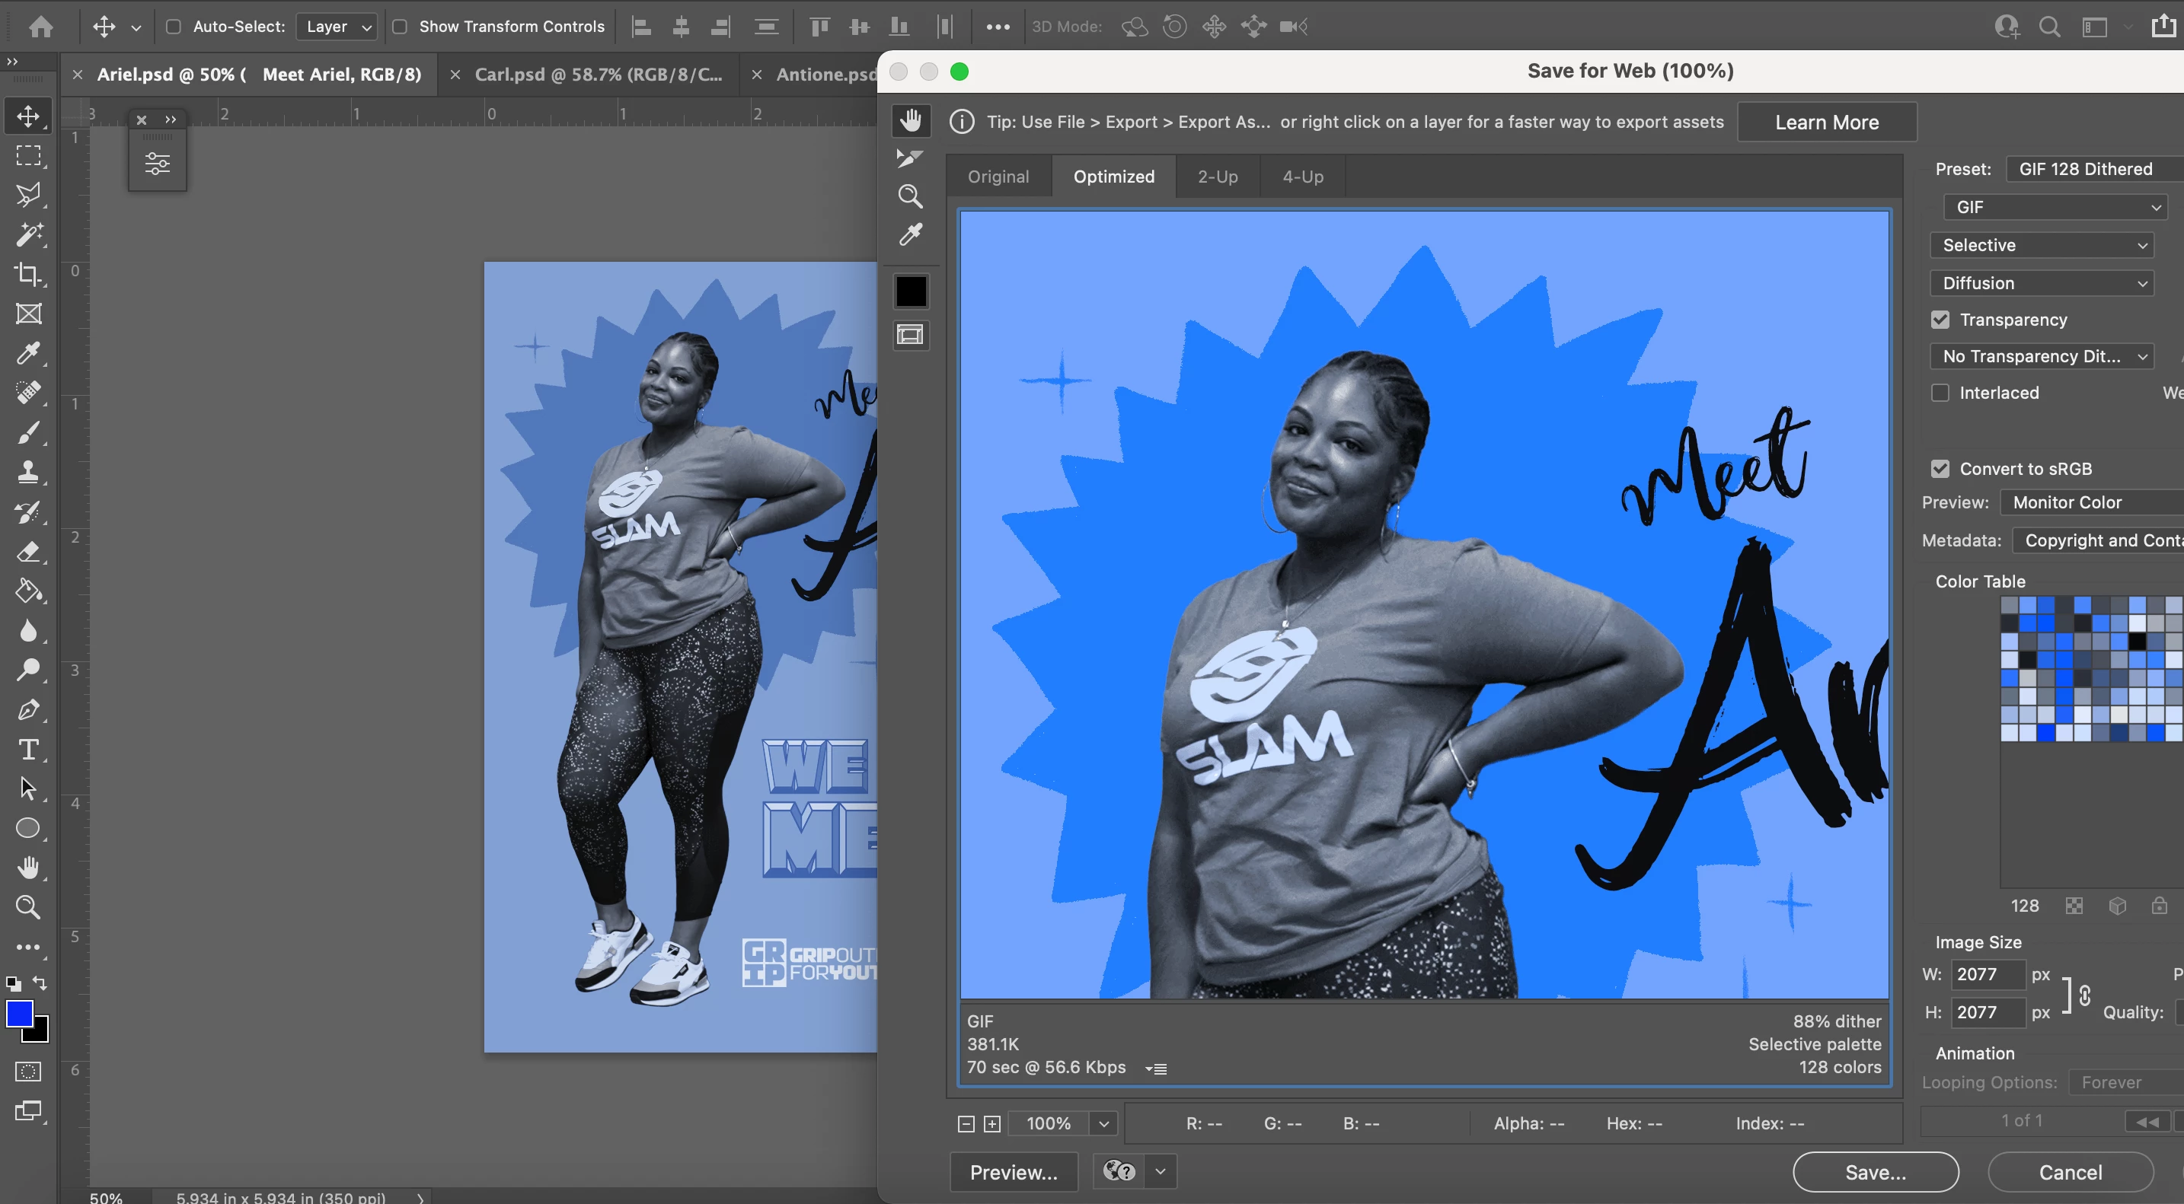Open the Carl.psd document tab
This screenshot has width=2184, height=1204.
(x=598, y=75)
